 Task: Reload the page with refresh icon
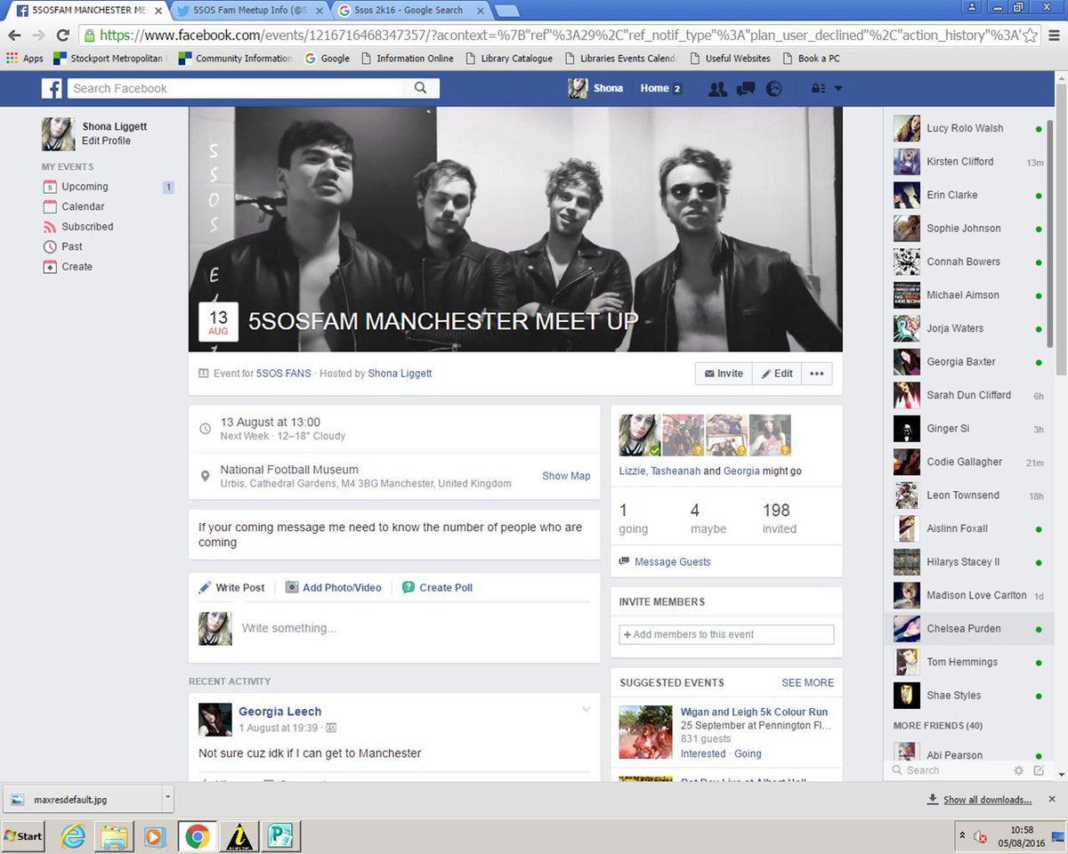pyautogui.click(x=63, y=36)
